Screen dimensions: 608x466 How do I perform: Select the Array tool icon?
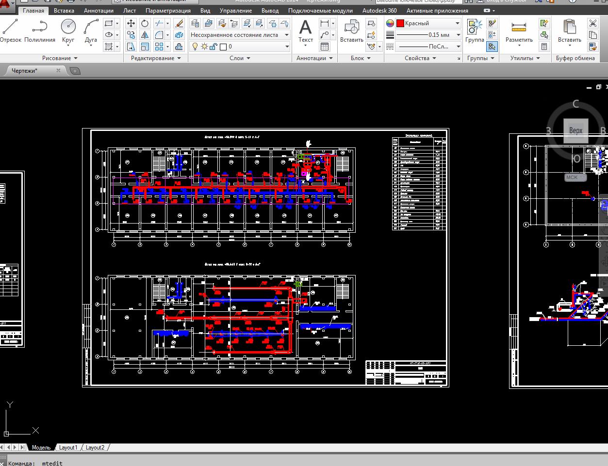[159, 47]
